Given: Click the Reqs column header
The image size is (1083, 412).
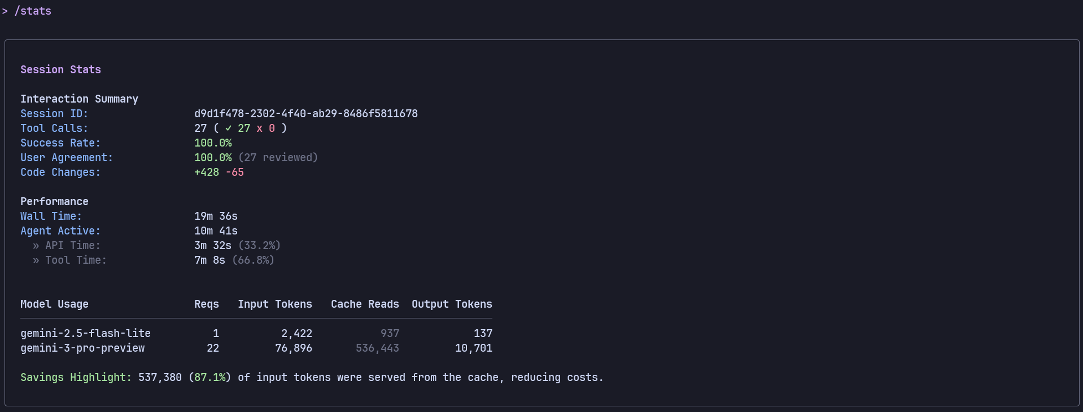Looking at the screenshot, I should click(206, 304).
